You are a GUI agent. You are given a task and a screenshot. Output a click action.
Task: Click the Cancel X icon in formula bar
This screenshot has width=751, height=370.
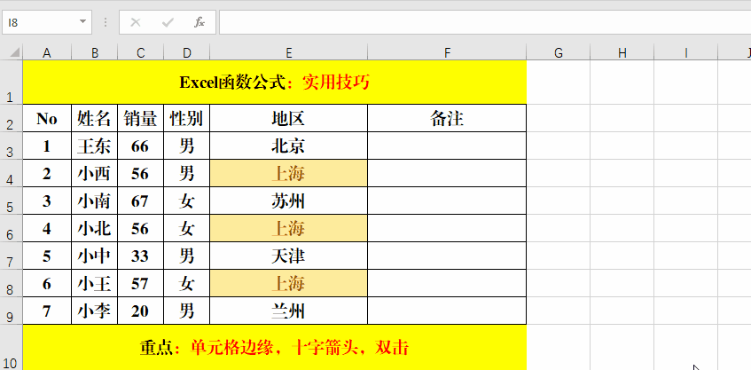[x=136, y=22]
